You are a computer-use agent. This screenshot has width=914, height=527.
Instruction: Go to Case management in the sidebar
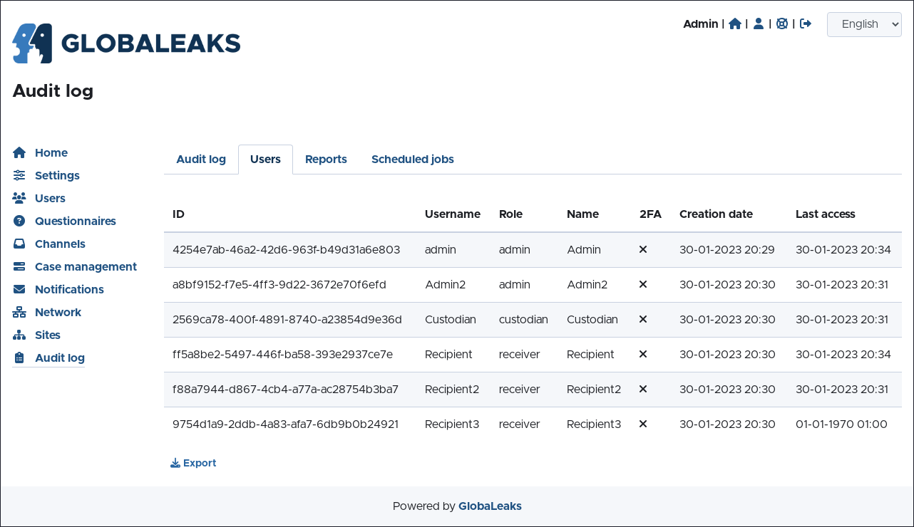(86, 267)
